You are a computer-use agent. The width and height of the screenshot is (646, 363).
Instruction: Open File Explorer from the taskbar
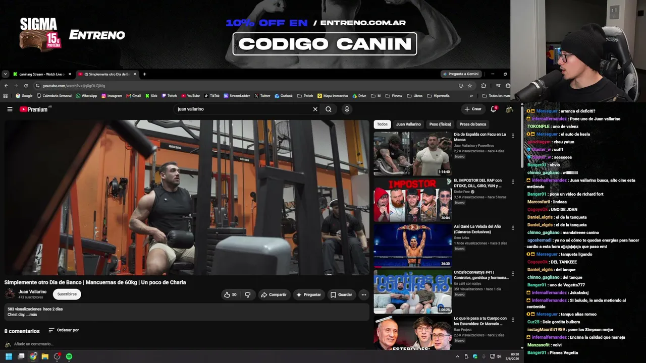45,356
